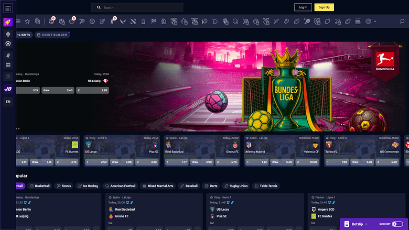Image resolution: width=409 pixels, height=230 pixels.
Task: Select the Basketball popular tab
Action: click(x=40, y=186)
